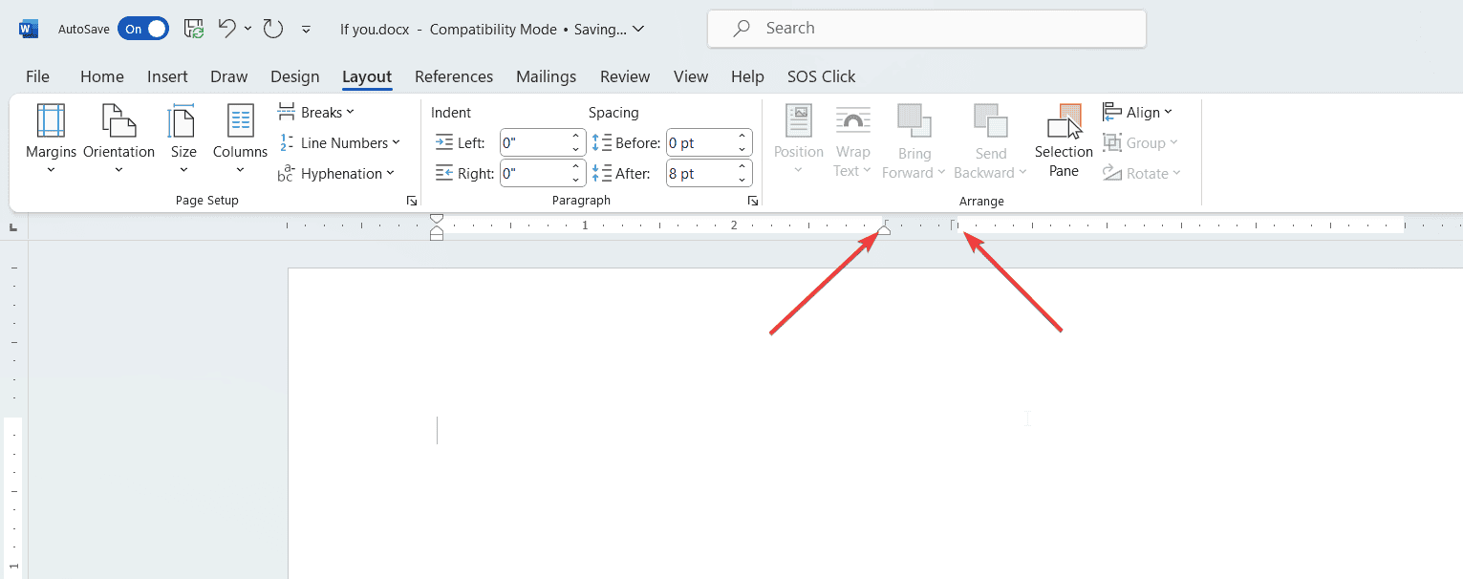Click the Position button
This screenshot has width=1463, height=579.
point(799,139)
